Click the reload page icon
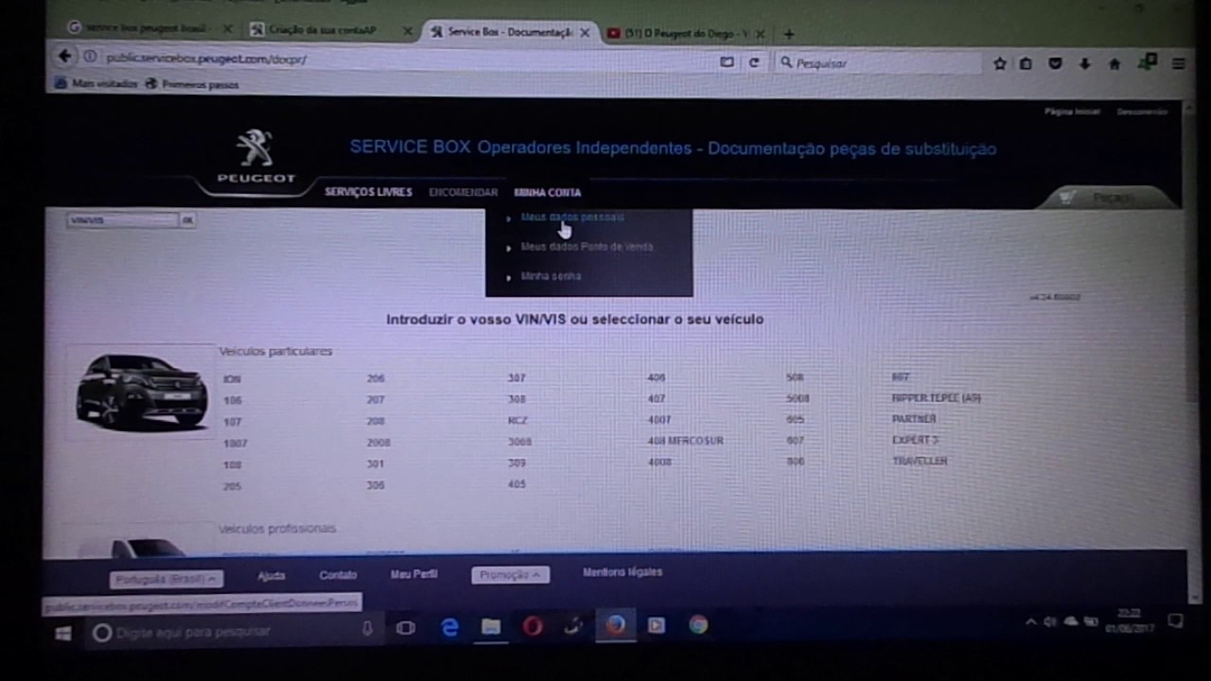The width and height of the screenshot is (1211, 681). [754, 62]
